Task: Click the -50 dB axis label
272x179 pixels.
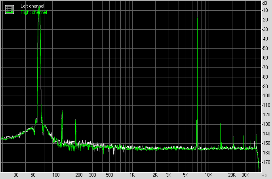Action: [265, 48]
